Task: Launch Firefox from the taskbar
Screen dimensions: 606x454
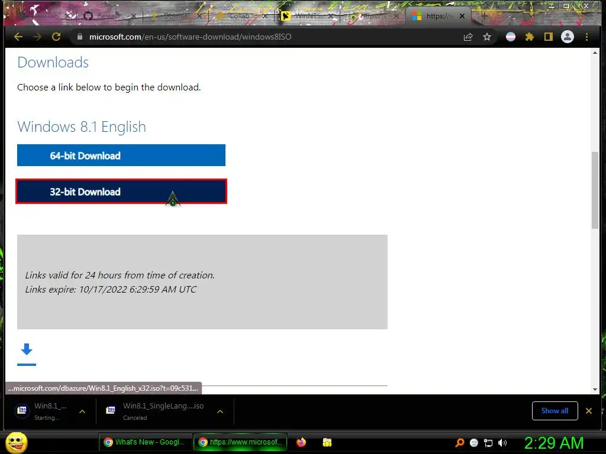Action: [301, 442]
